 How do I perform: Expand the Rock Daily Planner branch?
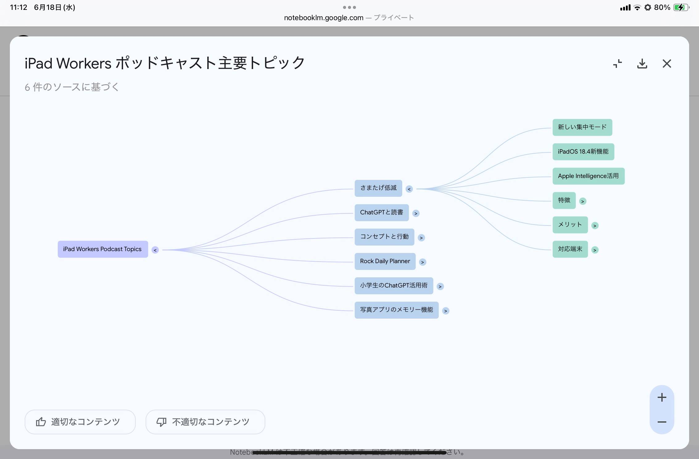pos(423,262)
